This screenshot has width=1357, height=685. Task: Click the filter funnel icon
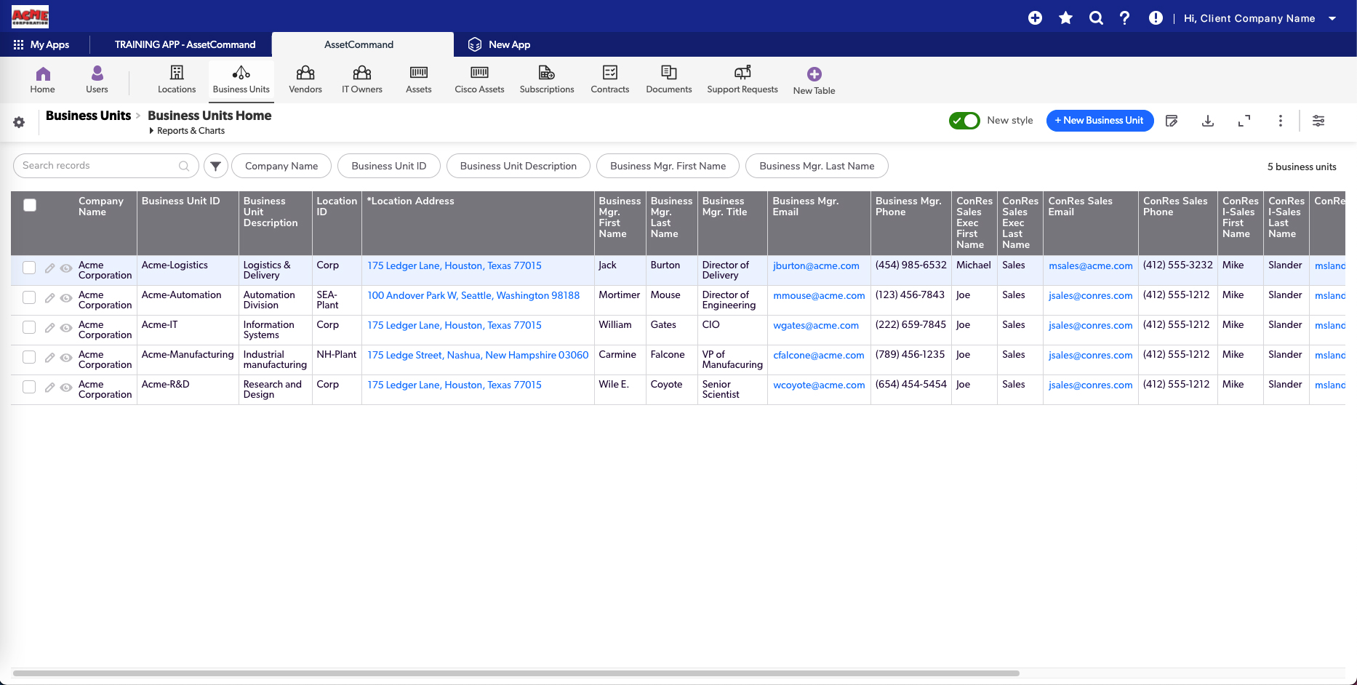point(216,166)
